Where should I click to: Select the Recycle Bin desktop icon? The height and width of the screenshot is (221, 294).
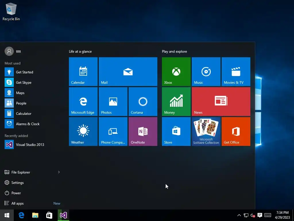[x=11, y=12]
